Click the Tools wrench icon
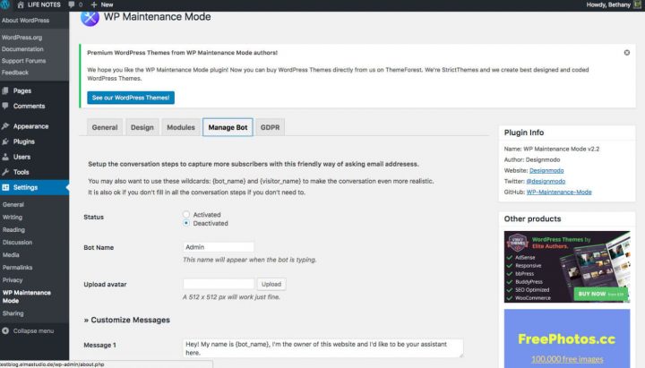 [5, 172]
